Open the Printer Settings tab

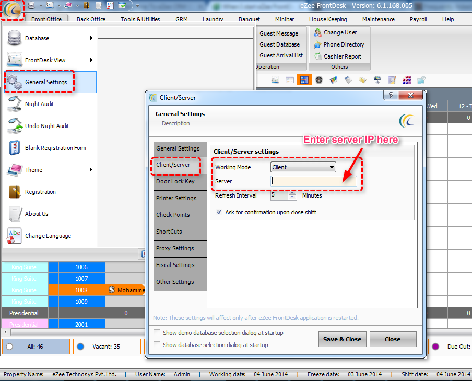pyautogui.click(x=180, y=198)
